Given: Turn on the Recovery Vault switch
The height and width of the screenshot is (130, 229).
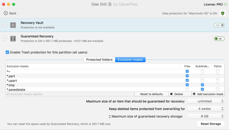Looking at the screenshot, I should click(219, 25).
